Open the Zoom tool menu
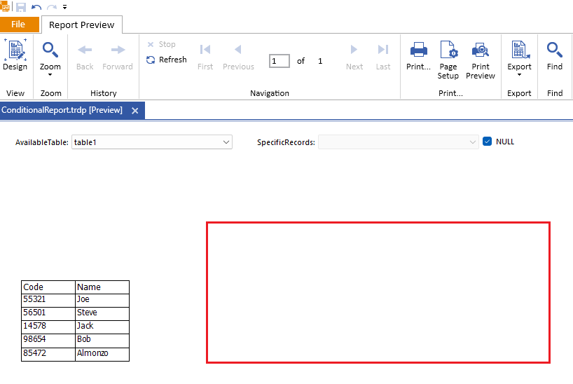 tap(50, 56)
